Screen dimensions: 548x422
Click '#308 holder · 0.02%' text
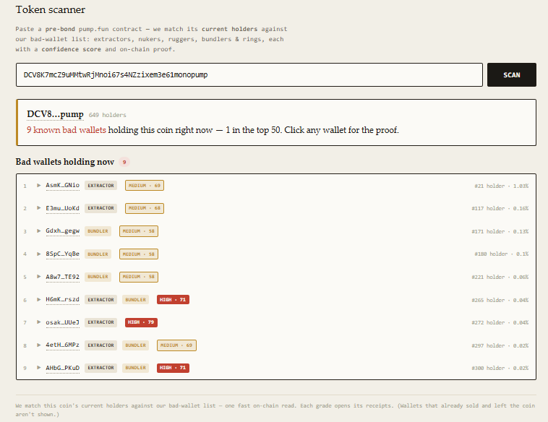[500, 369]
